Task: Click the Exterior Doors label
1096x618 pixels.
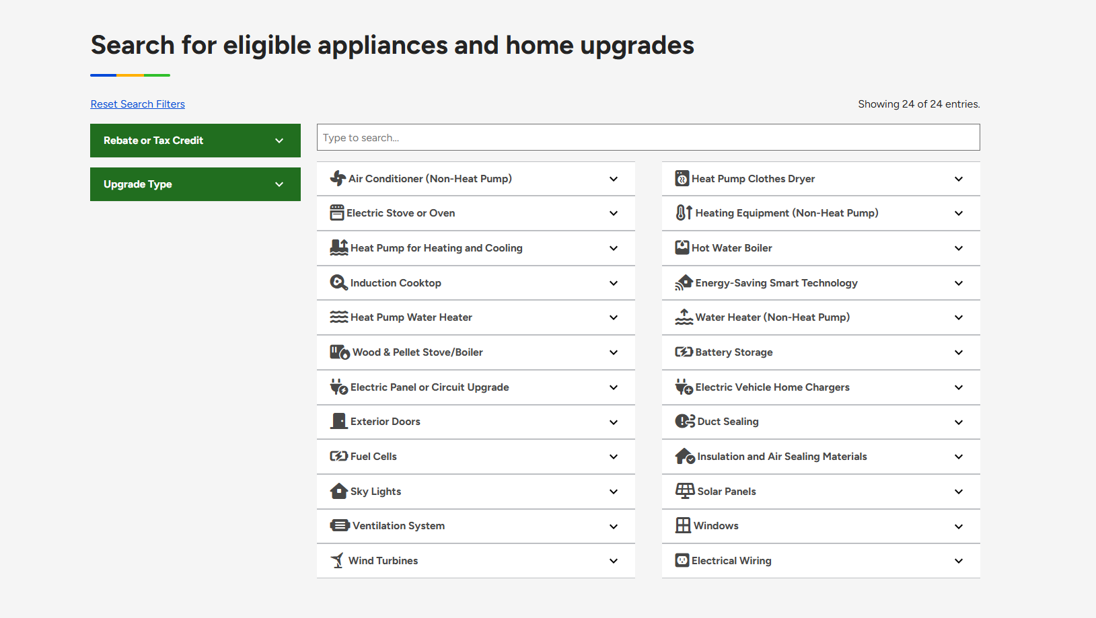Action: (x=386, y=422)
